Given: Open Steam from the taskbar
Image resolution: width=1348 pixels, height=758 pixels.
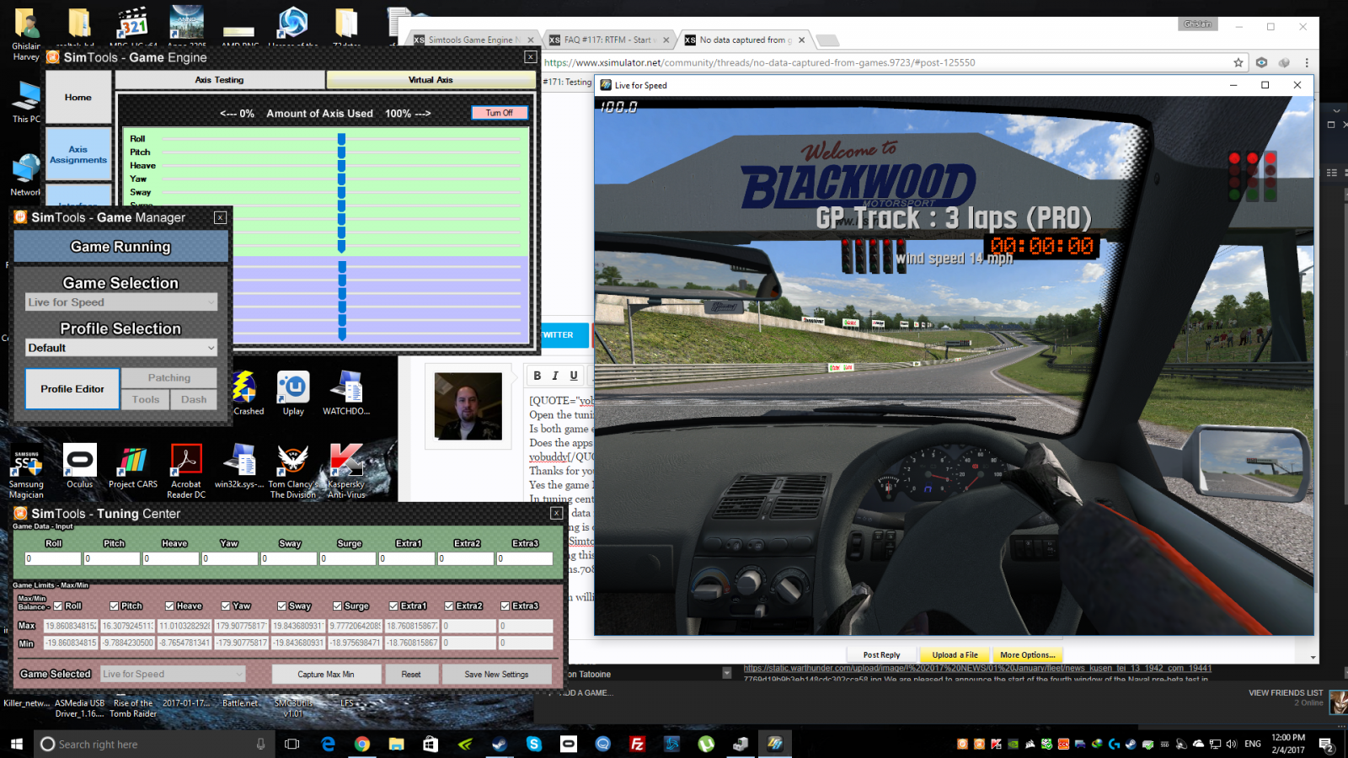Looking at the screenshot, I should (x=500, y=744).
